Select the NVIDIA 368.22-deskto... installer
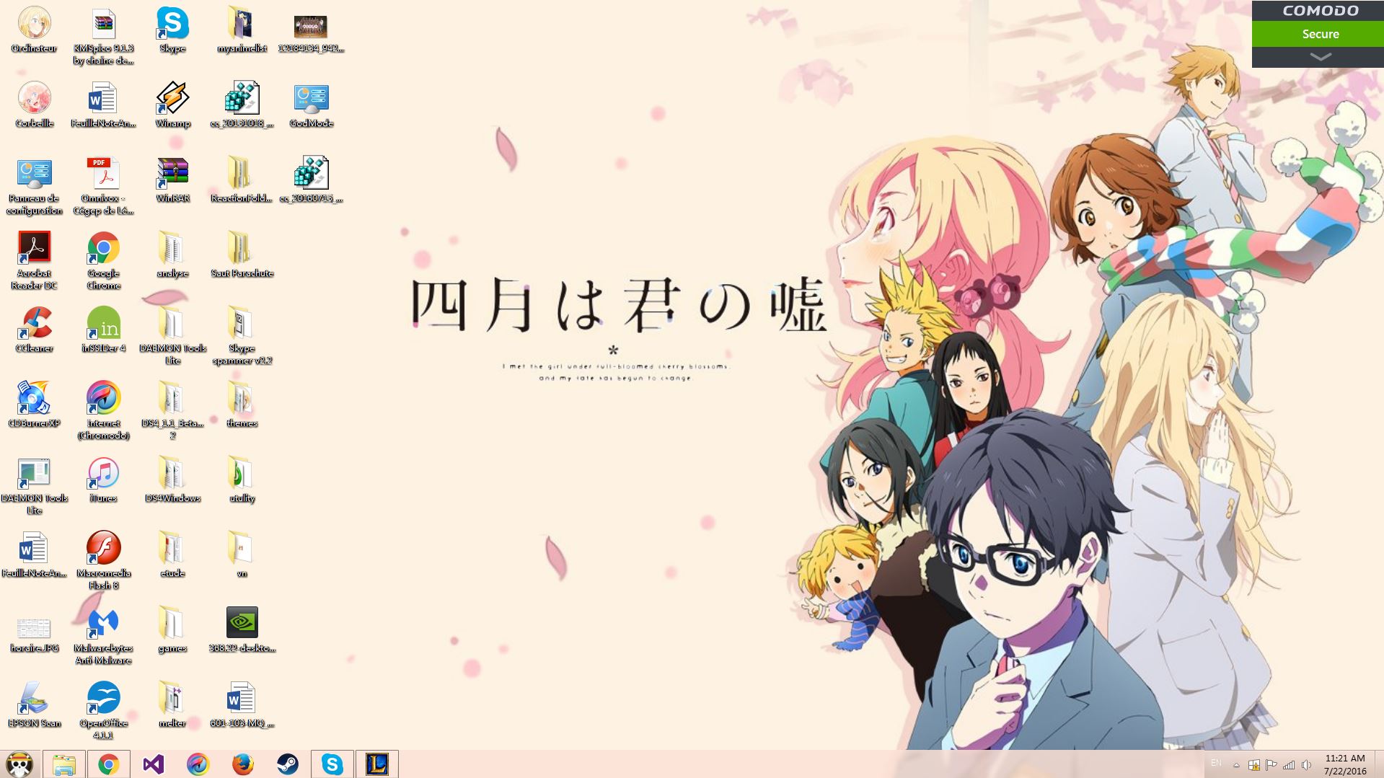The height and width of the screenshot is (778, 1384). point(242,629)
